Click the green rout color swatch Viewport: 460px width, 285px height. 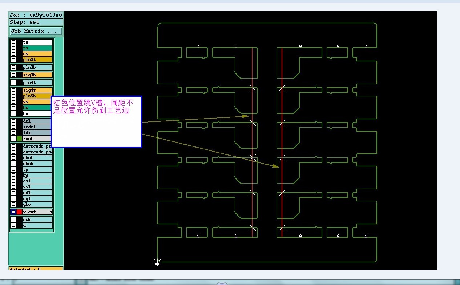(19, 139)
